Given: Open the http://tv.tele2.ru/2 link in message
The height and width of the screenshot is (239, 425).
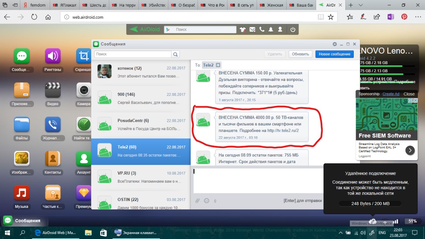Looking at the screenshot, I should click(x=283, y=130).
